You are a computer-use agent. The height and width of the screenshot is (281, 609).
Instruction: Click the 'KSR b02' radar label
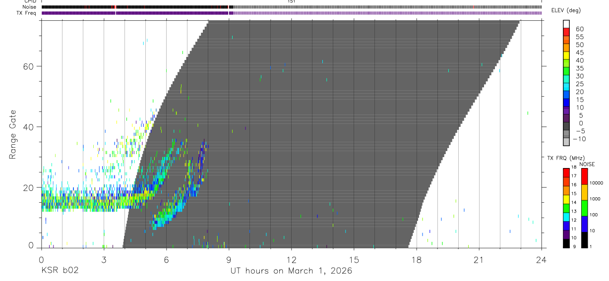[x=60, y=271]
